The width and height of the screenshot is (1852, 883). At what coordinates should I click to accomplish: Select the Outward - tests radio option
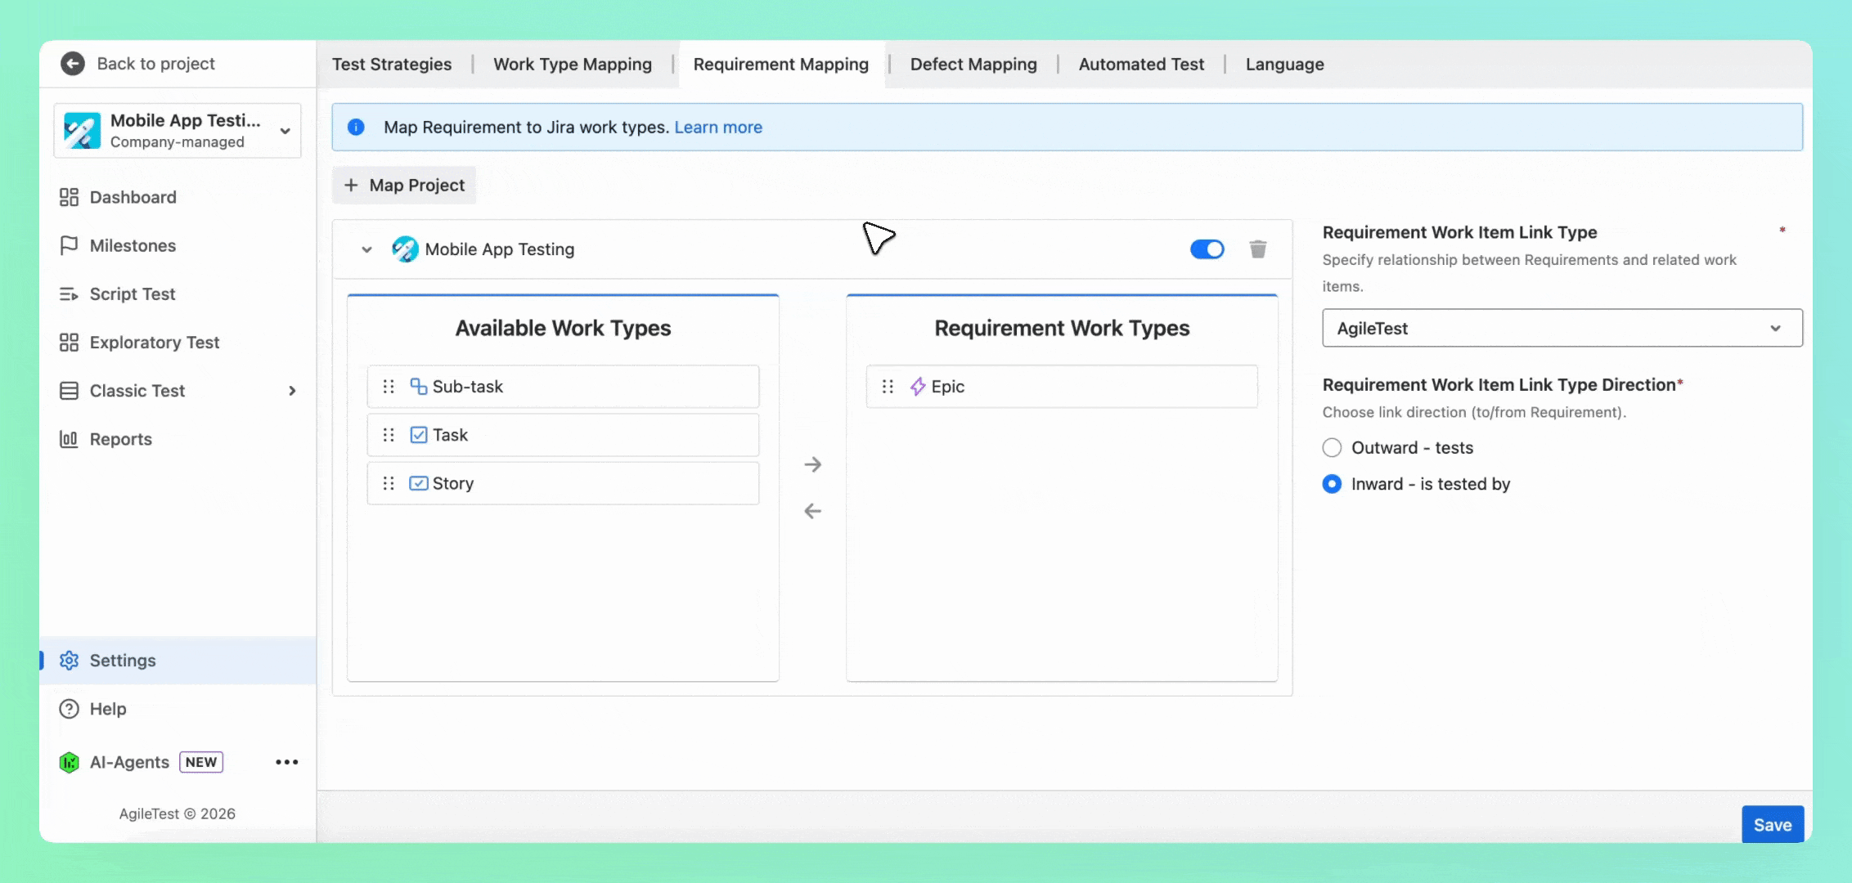pos(1332,448)
